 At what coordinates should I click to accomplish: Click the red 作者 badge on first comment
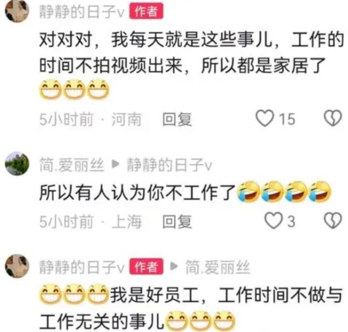pos(146,11)
